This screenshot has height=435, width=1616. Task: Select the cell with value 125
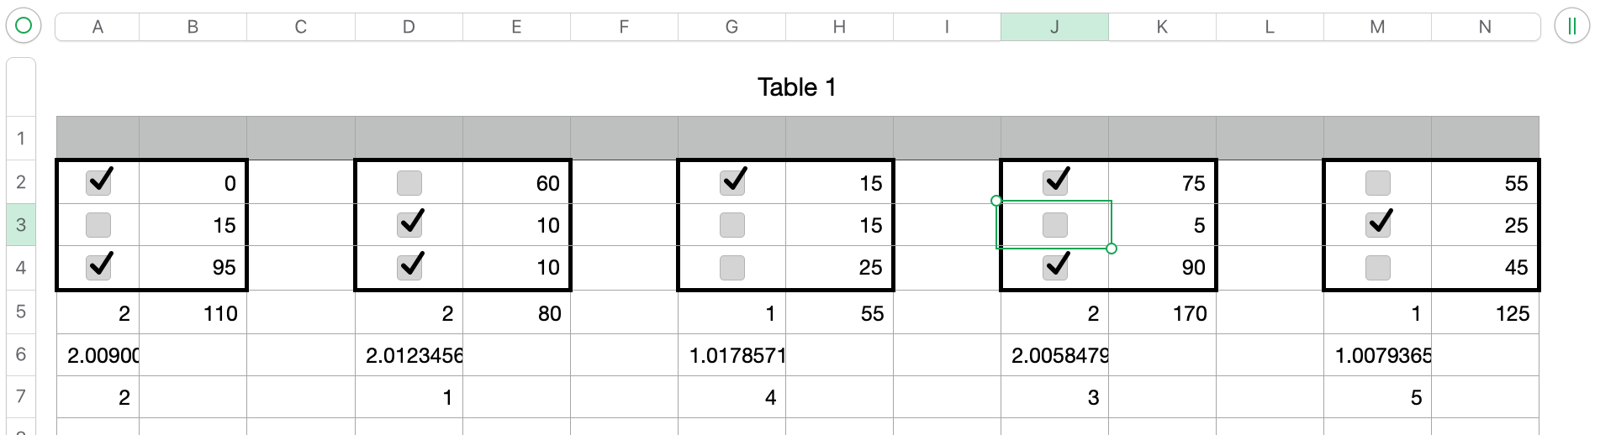[x=1485, y=313]
